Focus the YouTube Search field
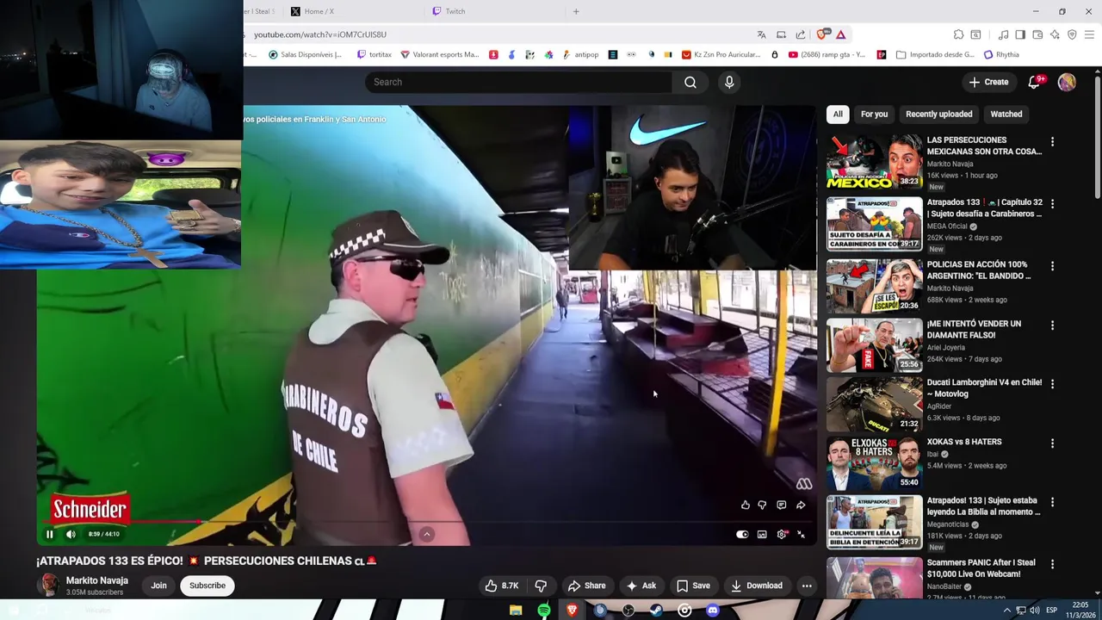This screenshot has width=1102, height=620. 518,82
